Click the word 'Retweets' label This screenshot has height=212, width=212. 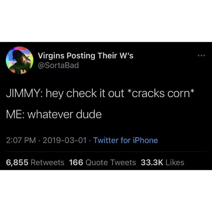tap(47, 163)
